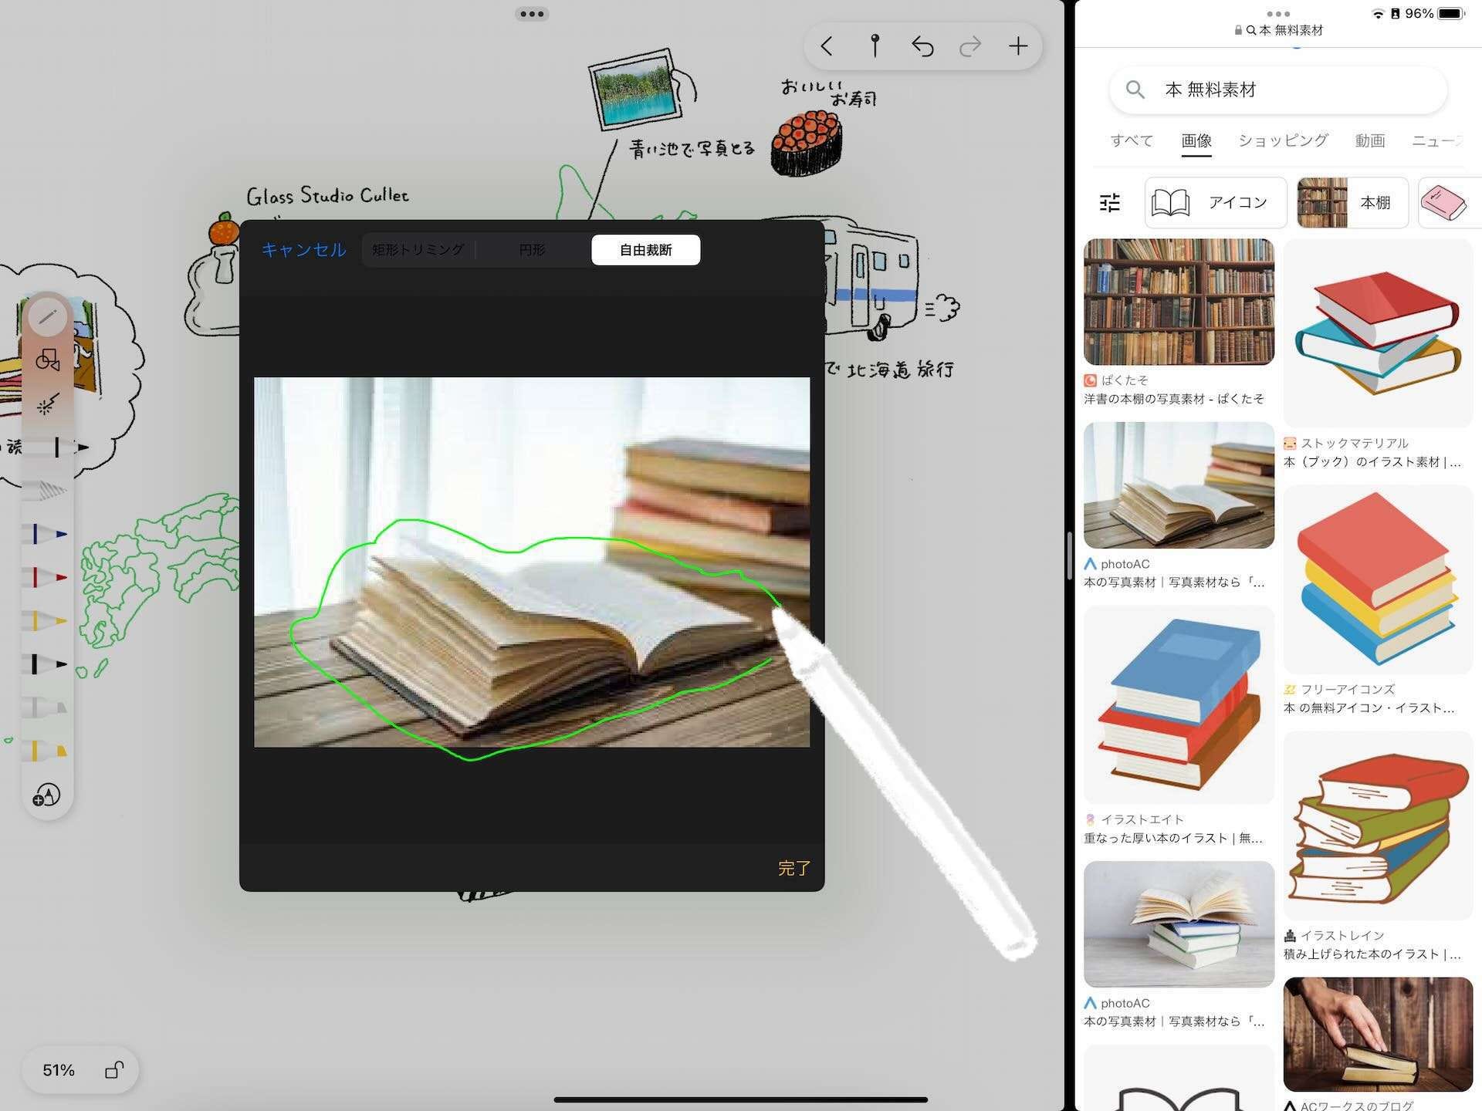Tap the pin icon in the top toolbar
1482x1111 pixels.
pos(875,46)
